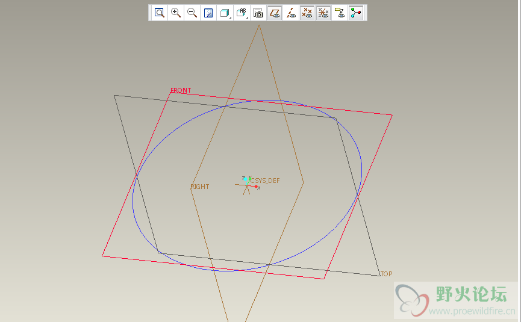The image size is (521, 322).
Task: Toggle coordinate system display
Action: (323, 13)
